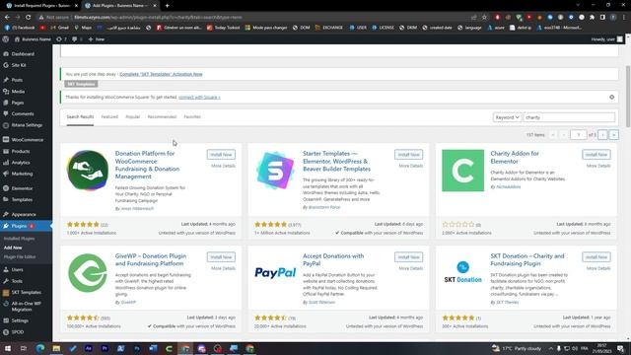Switch to the Featured tab
Viewport: 631px width, 355px height.
109,116
